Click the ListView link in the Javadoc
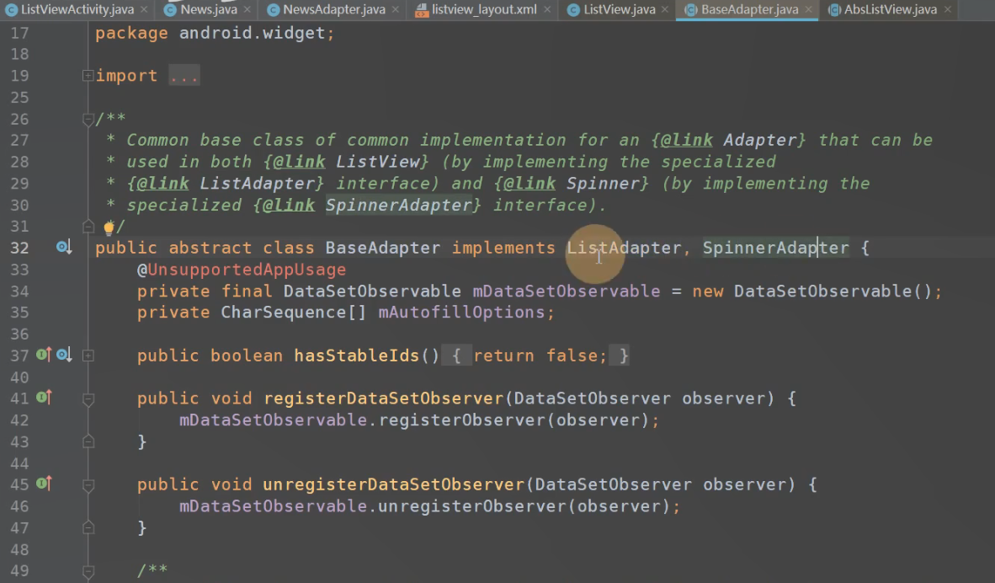 378,161
